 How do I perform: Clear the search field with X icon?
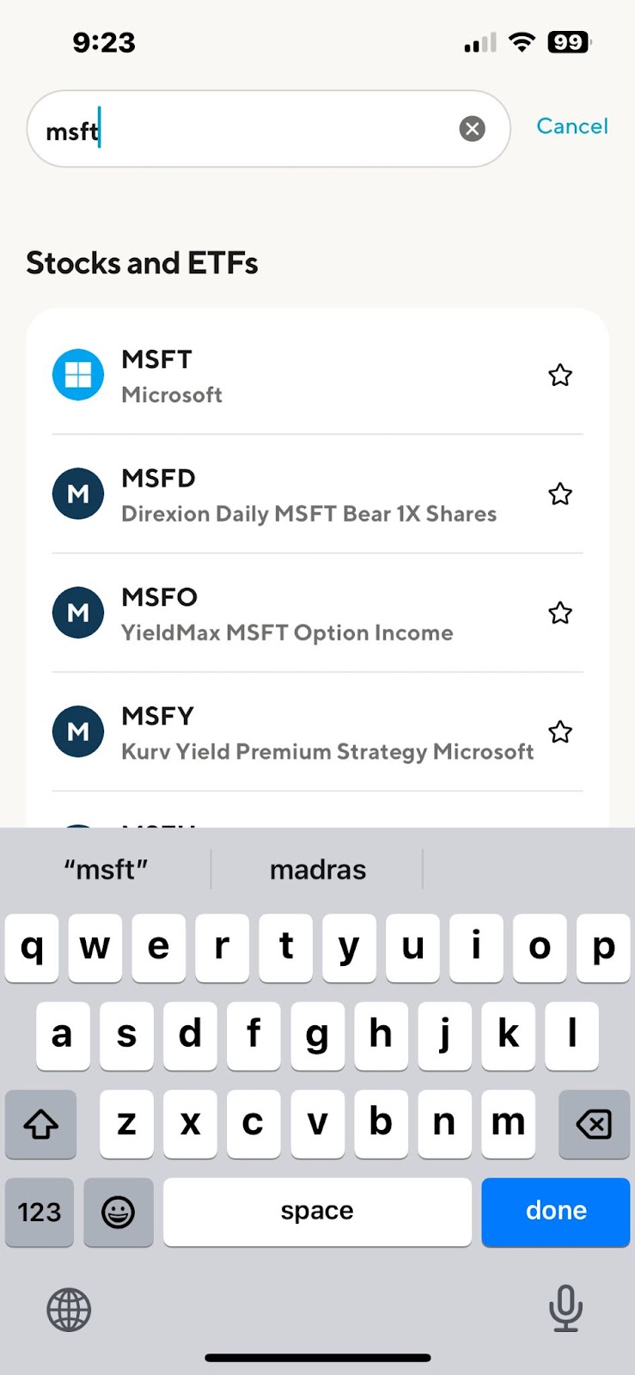click(x=472, y=129)
